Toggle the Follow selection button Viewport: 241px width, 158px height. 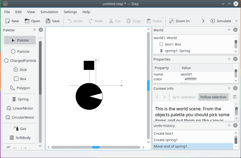[x=213, y=97]
